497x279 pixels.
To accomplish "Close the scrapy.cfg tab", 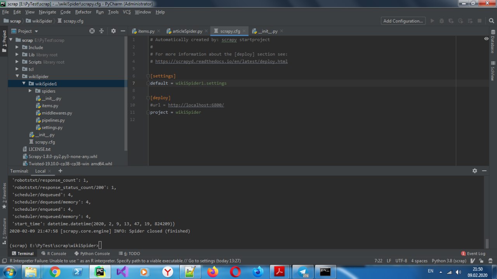I will click(x=245, y=31).
